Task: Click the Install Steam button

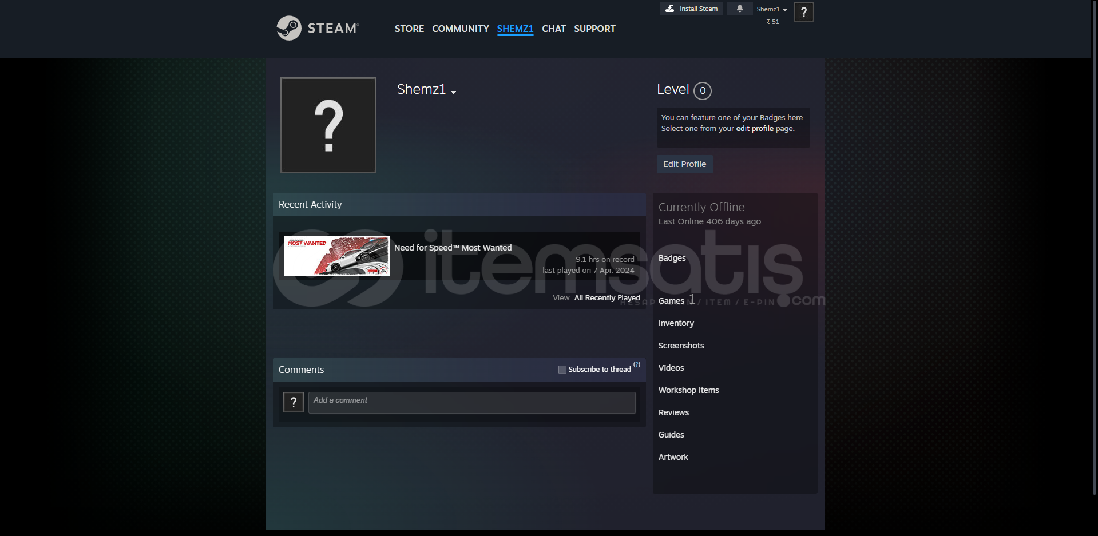Action: click(691, 9)
